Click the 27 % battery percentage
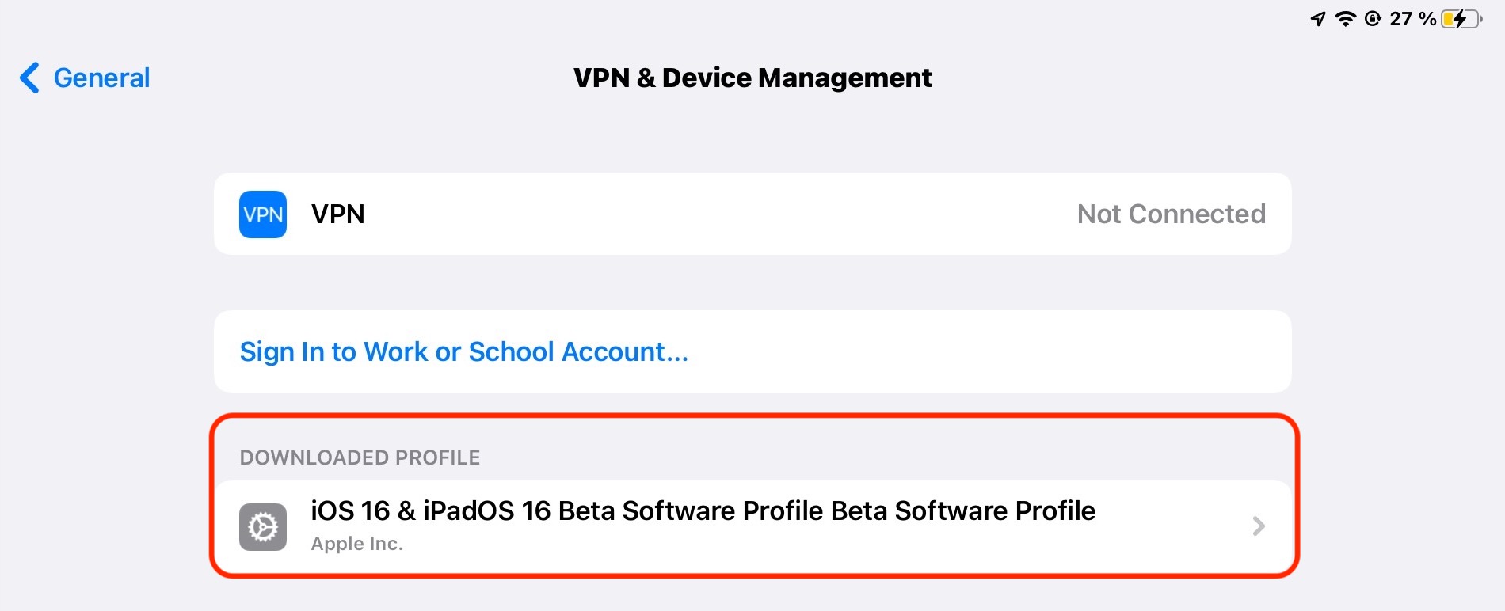The image size is (1505, 611). (1412, 18)
